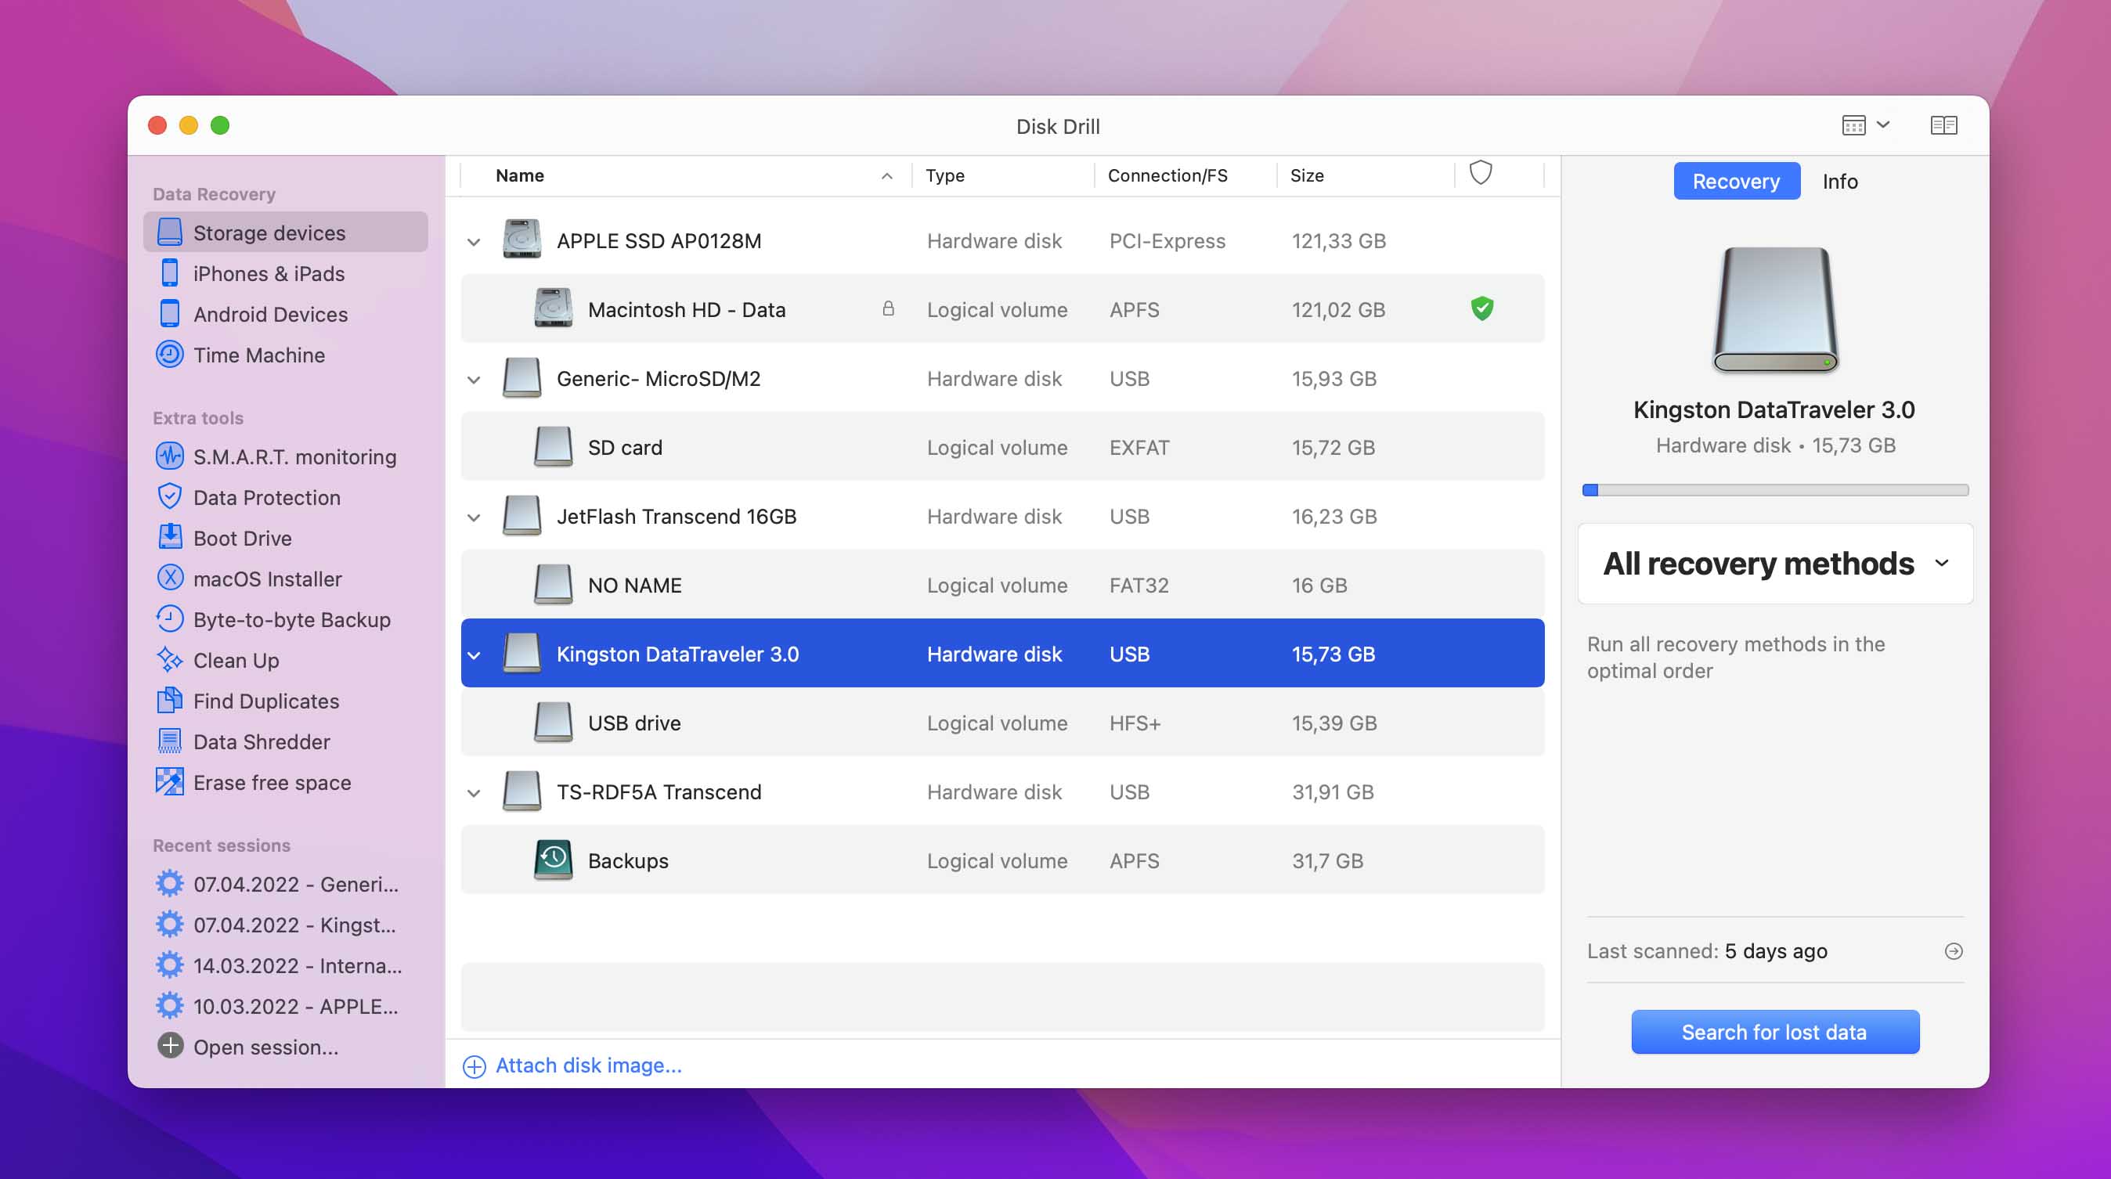Collapse the JetFlash Transcend 16GB row
The width and height of the screenshot is (2111, 1179).
474,517
